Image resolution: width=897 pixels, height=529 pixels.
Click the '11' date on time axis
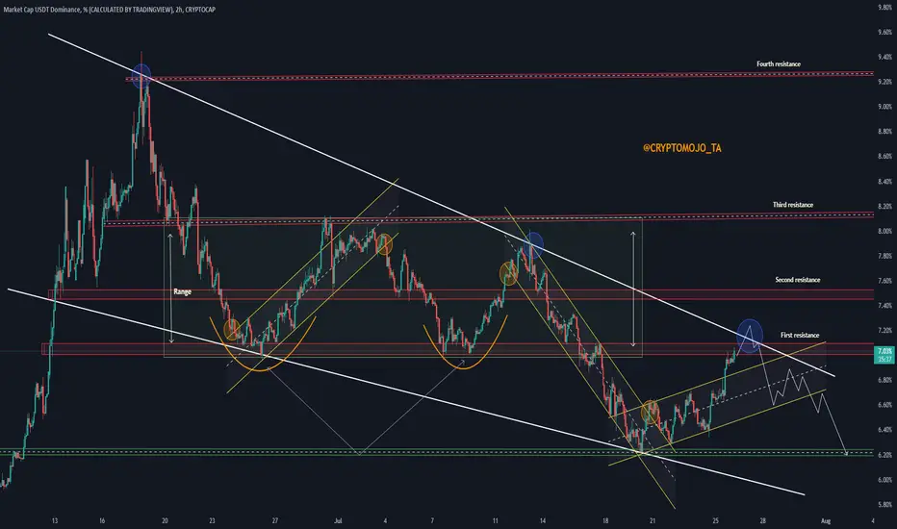point(496,521)
